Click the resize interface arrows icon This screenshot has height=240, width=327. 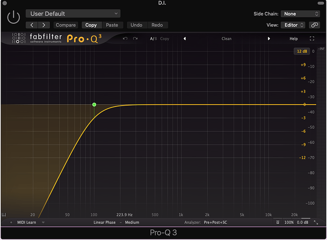[316, 222]
